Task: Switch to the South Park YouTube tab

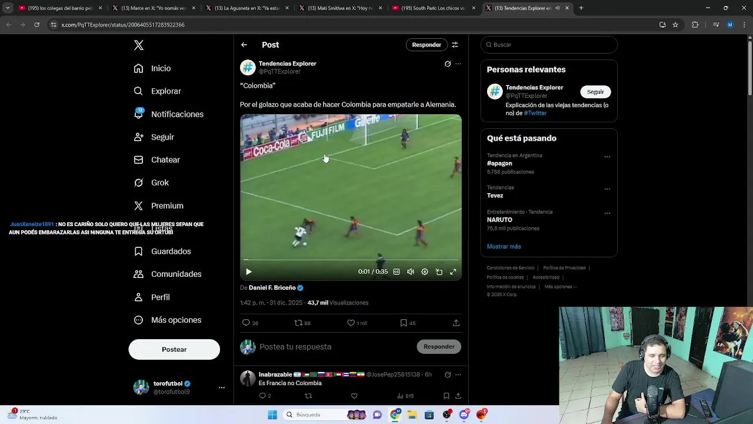Action: 434,8
